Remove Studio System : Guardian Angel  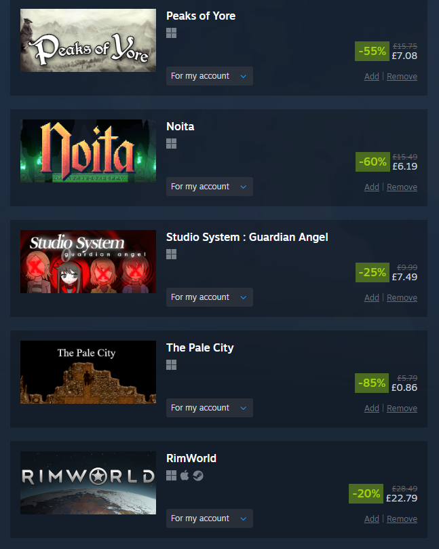tap(402, 298)
